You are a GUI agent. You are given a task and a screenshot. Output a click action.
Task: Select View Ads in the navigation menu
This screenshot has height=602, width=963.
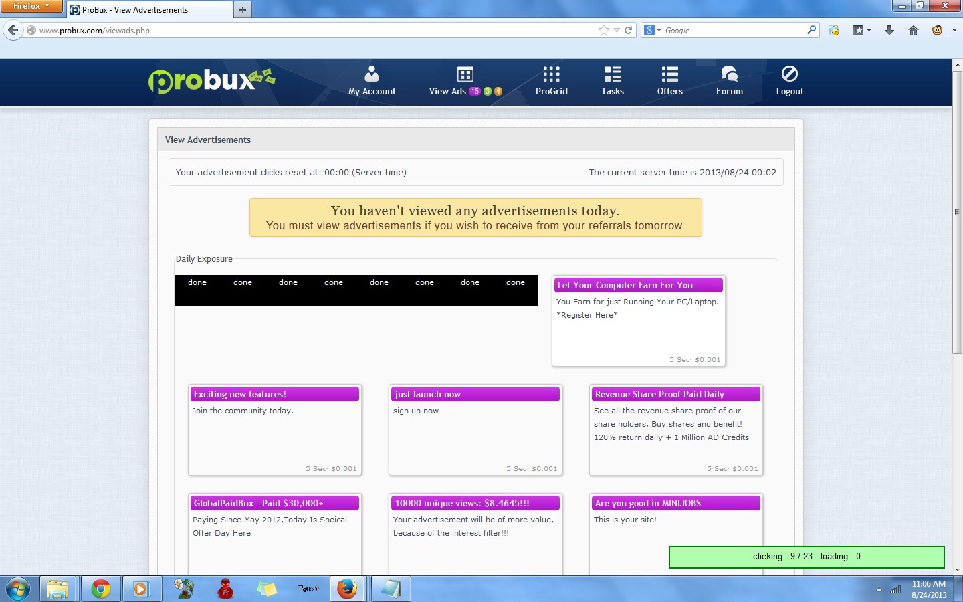[449, 80]
